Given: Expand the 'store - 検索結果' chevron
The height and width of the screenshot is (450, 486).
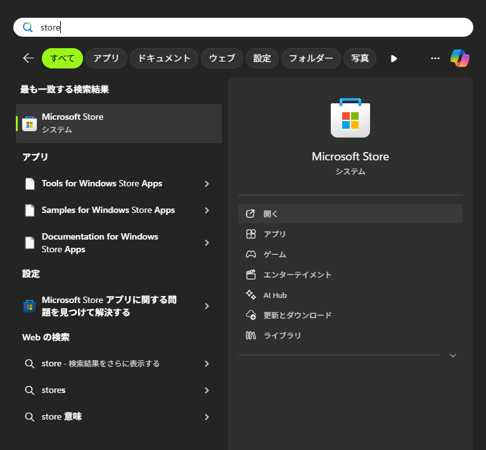Looking at the screenshot, I should [x=207, y=364].
